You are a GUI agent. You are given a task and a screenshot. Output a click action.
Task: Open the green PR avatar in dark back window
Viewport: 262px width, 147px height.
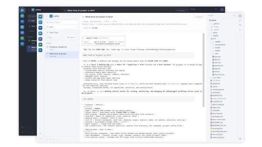pos(22,38)
